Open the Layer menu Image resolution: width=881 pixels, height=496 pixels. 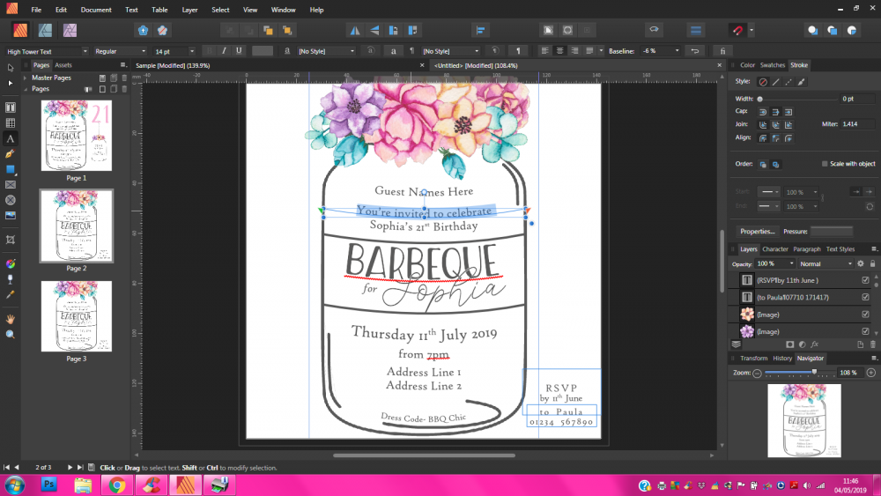(189, 10)
